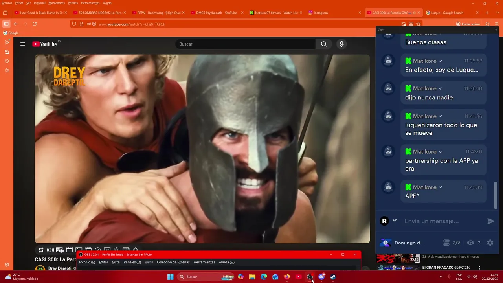Open the 35:18 recommended video thumbnail
The width and height of the screenshot is (503, 283).
point(398,258)
